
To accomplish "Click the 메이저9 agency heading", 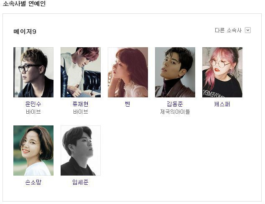I will click(25, 31).
